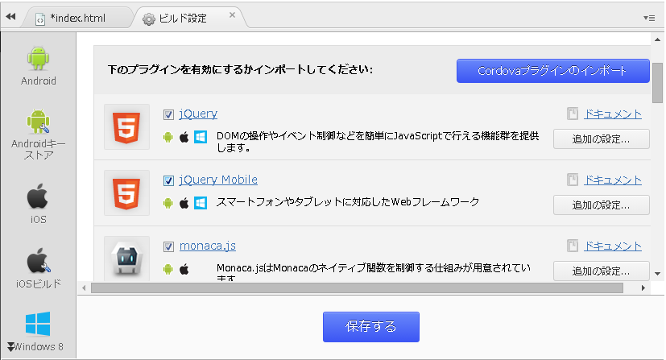Open the monaca.js plugin link
Image resolution: width=666 pixels, height=360 pixels.
(x=208, y=246)
